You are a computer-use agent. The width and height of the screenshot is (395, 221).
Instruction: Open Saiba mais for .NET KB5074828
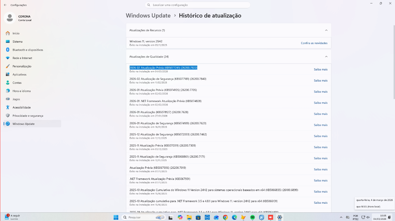point(321,103)
